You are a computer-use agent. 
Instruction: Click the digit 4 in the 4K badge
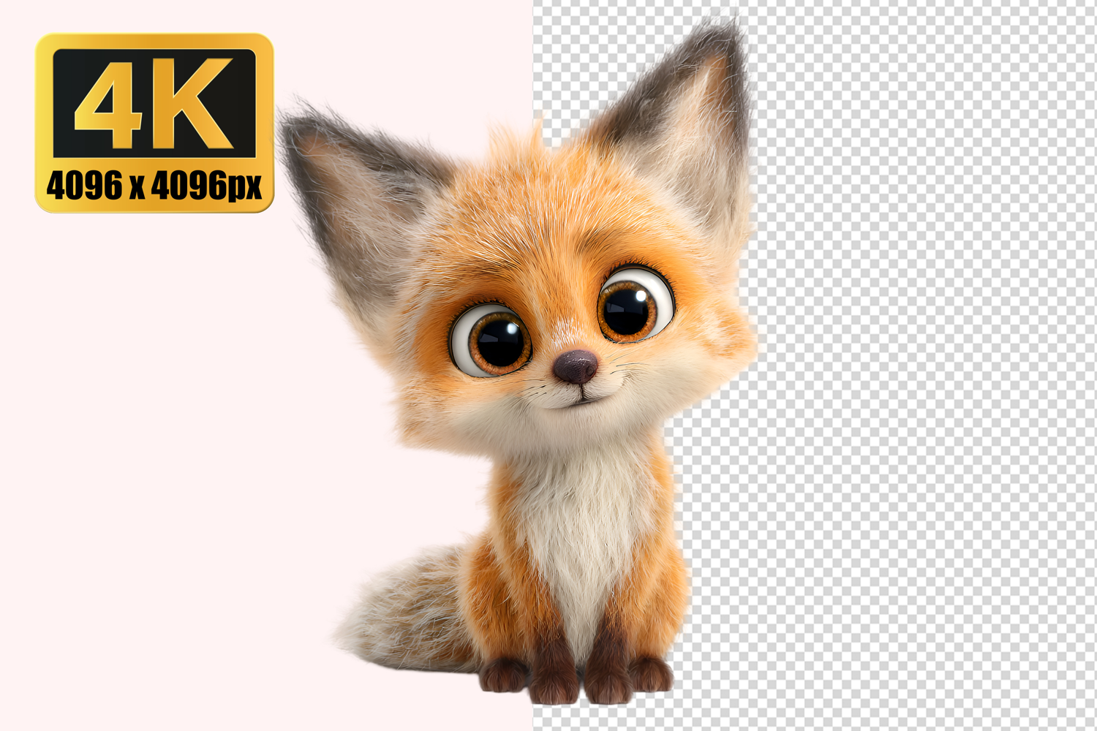[x=108, y=102]
